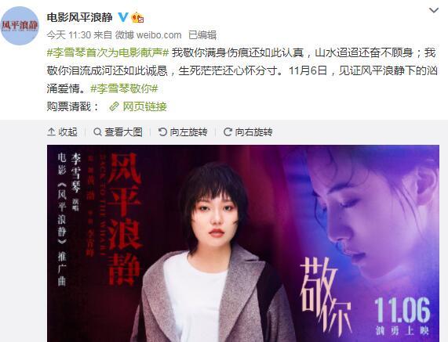448x342 pixels.
Task: Click the 风平浪静 movie poster image
Action: pos(243,243)
